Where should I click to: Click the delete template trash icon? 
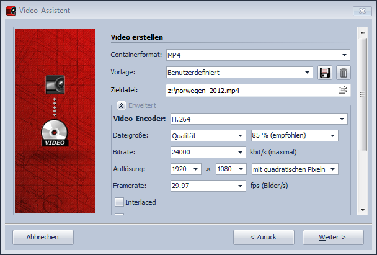click(x=344, y=73)
